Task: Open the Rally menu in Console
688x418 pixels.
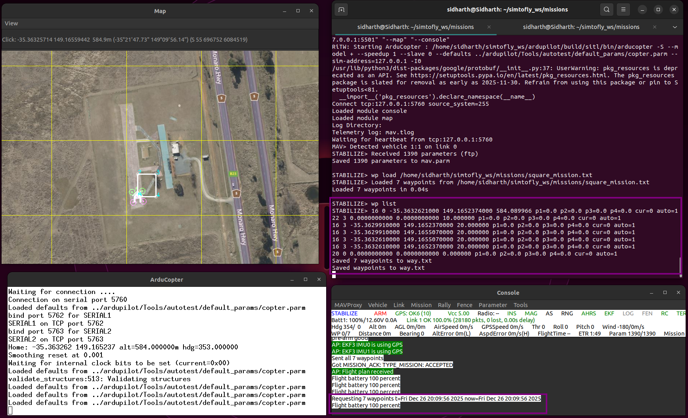Action: pos(444,305)
